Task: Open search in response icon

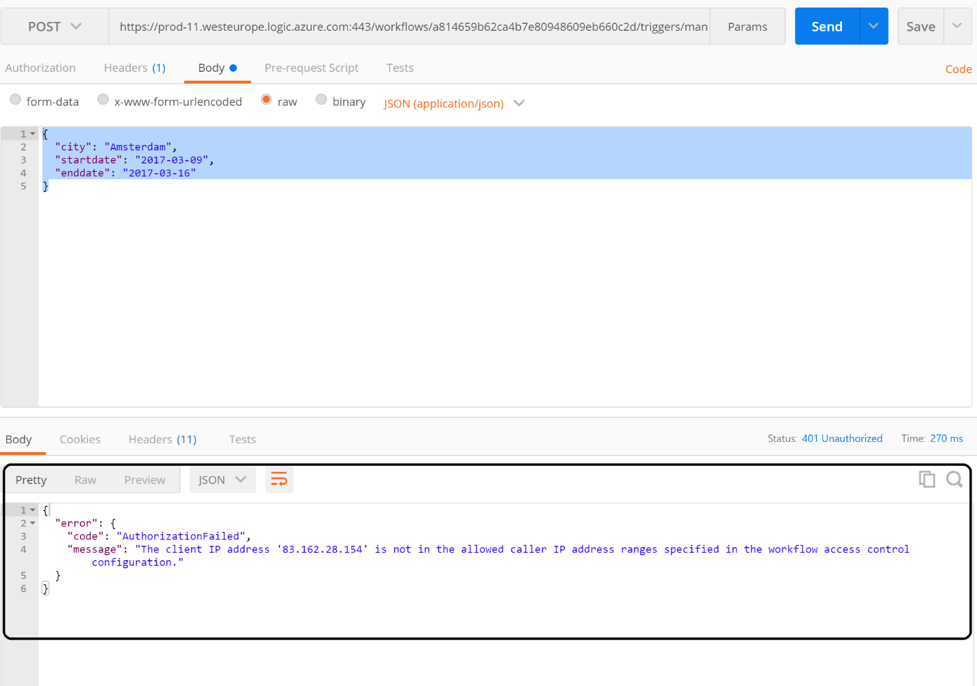Action: pos(954,479)
